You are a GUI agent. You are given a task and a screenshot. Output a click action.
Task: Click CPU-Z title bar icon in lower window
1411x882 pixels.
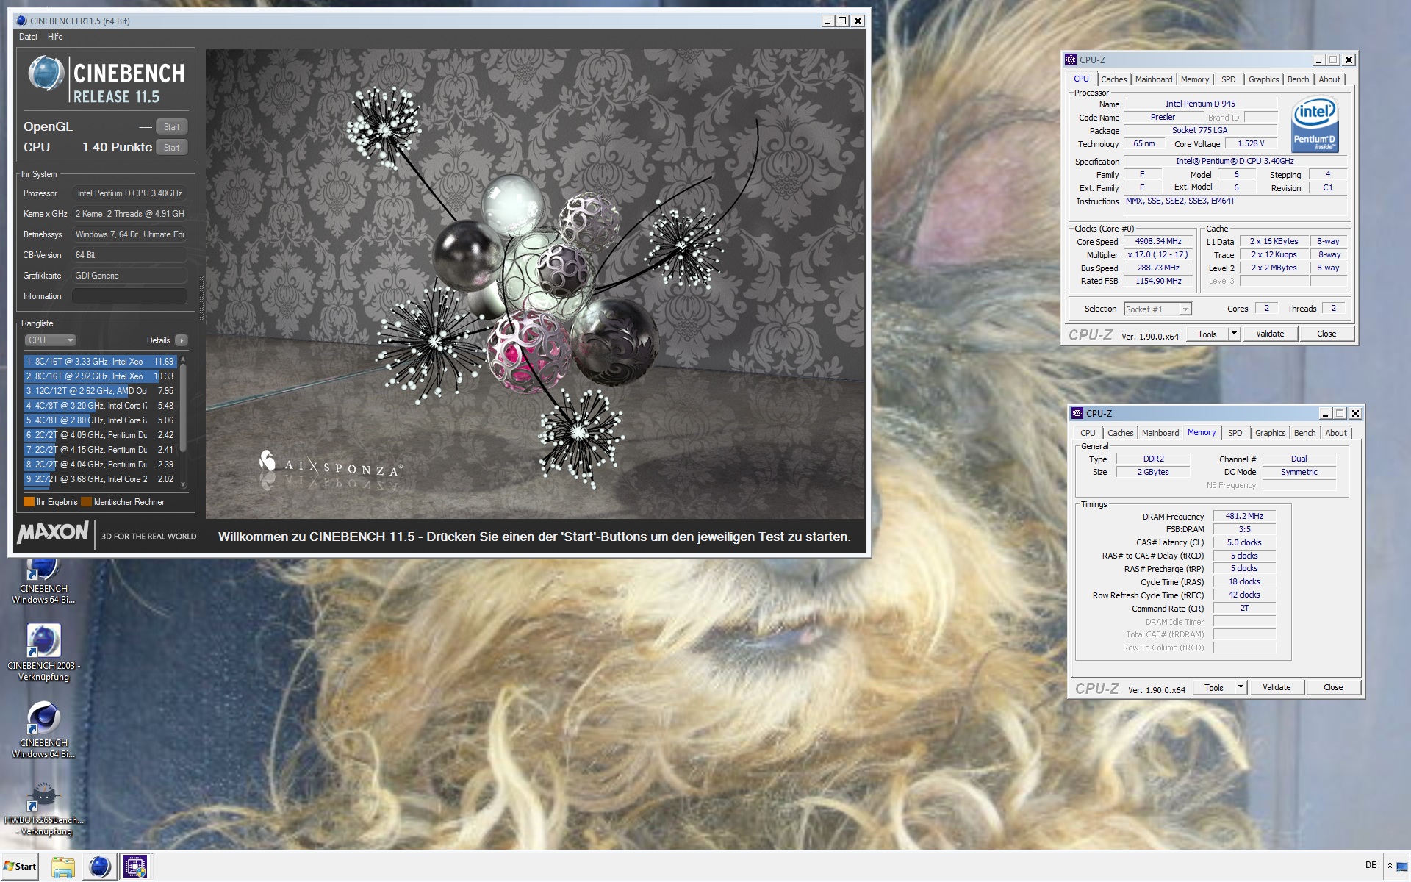1078,413
